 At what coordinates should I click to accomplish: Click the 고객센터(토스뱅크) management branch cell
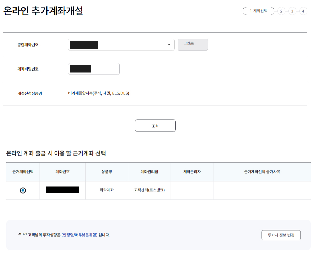149,190
